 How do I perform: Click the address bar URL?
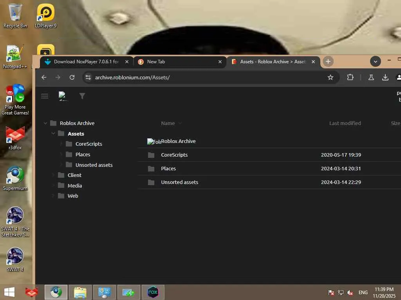click(x=132, y=77)
